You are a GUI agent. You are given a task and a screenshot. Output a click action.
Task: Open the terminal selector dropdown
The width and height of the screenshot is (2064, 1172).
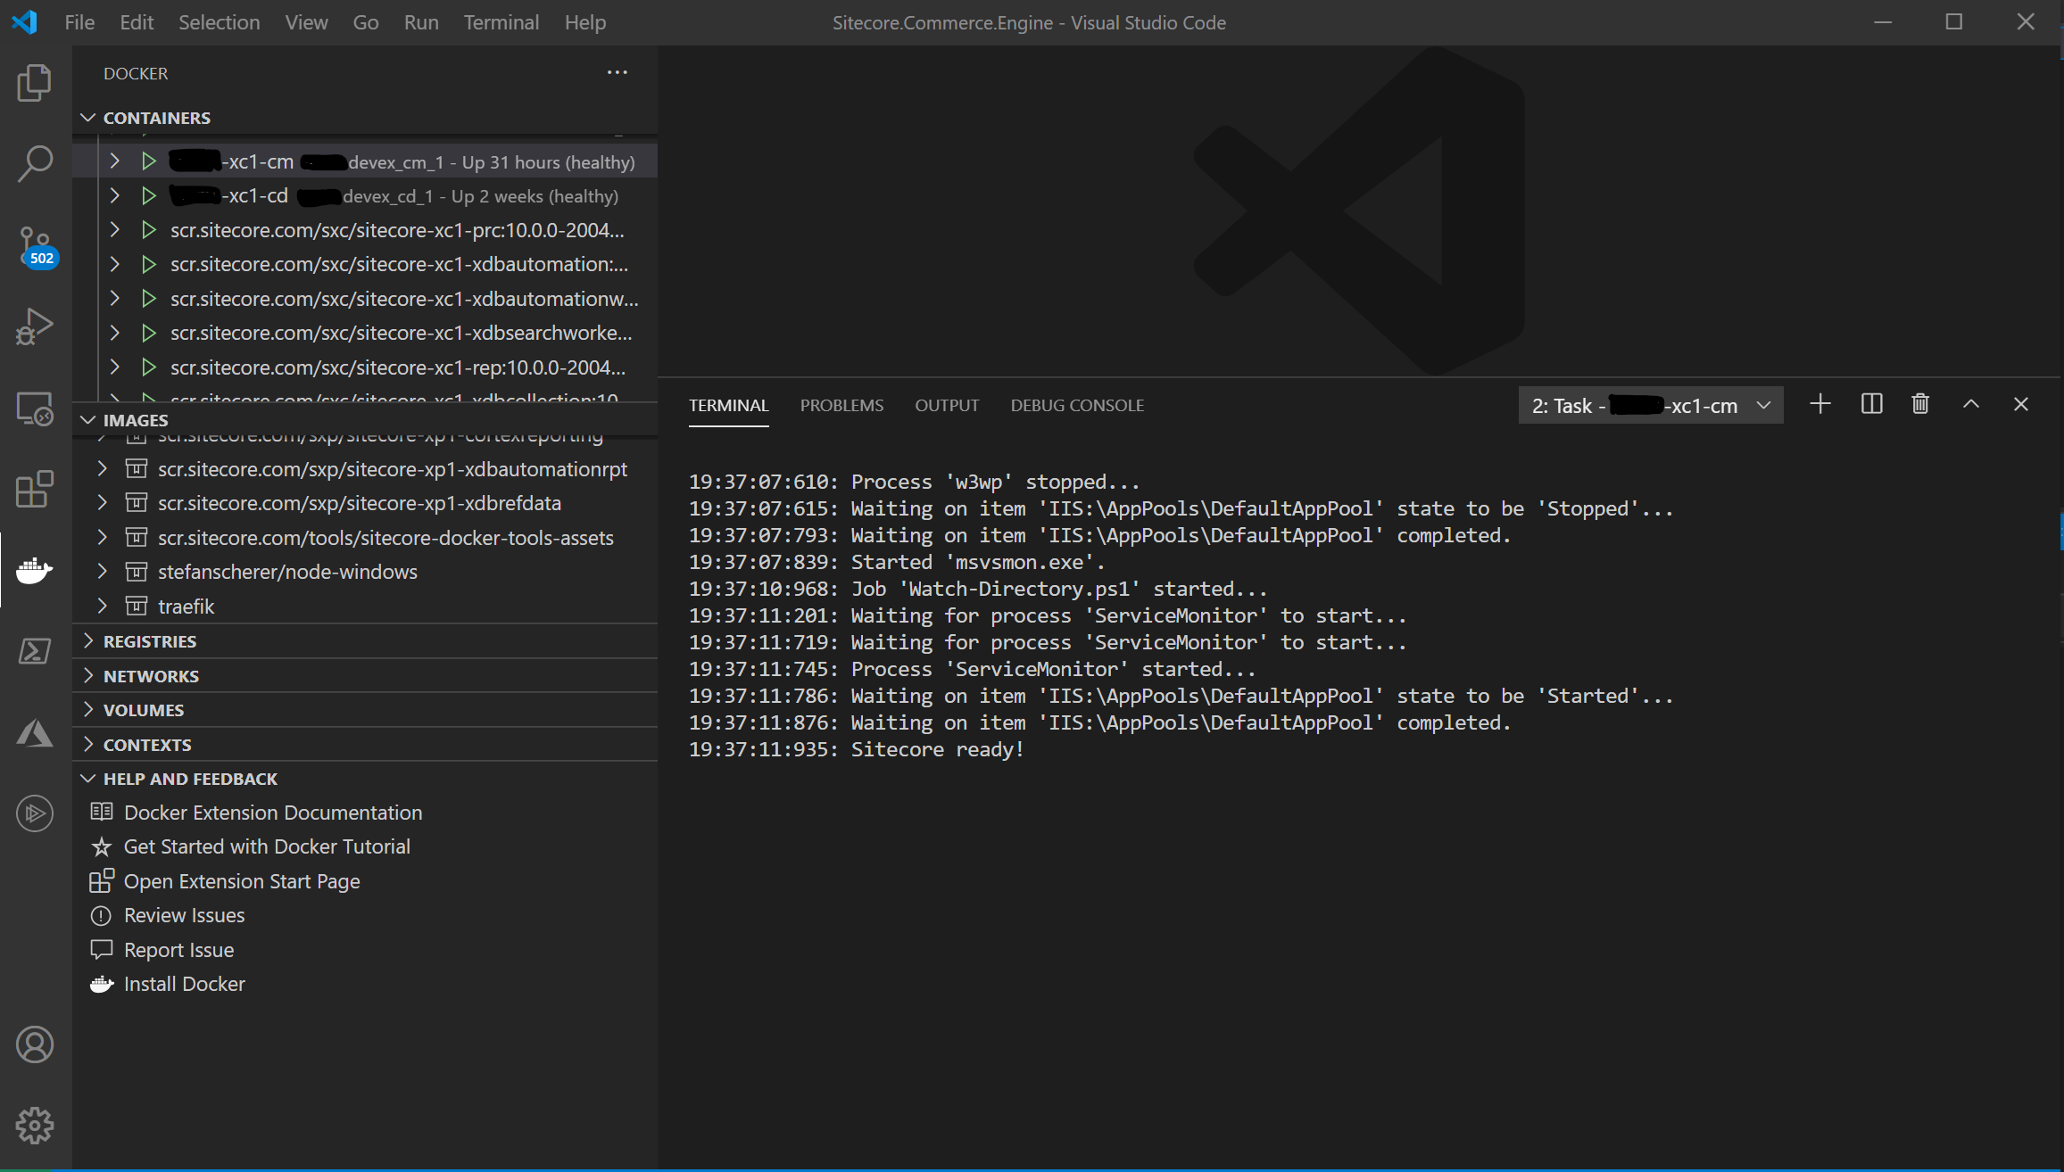click(1651, 406)
